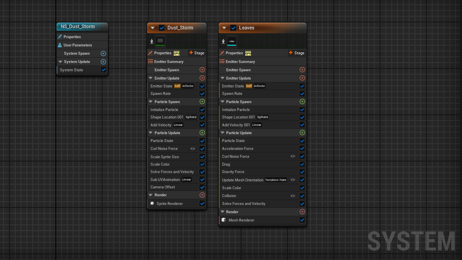Collapse the Dust_Storm emitter header arrow

(x=152, y=28)
